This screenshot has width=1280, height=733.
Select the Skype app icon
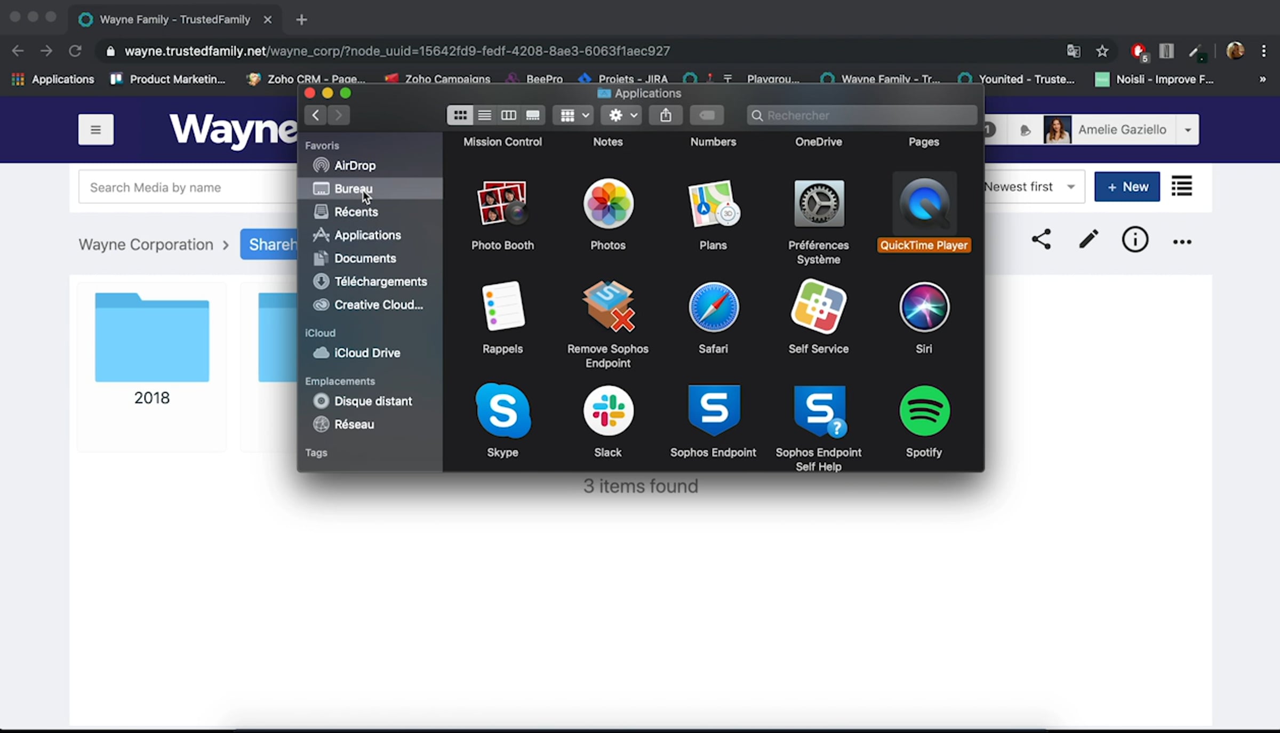coord(502,411)
